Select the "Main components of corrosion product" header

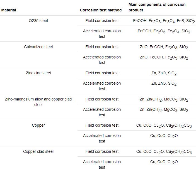coord(157,7)
